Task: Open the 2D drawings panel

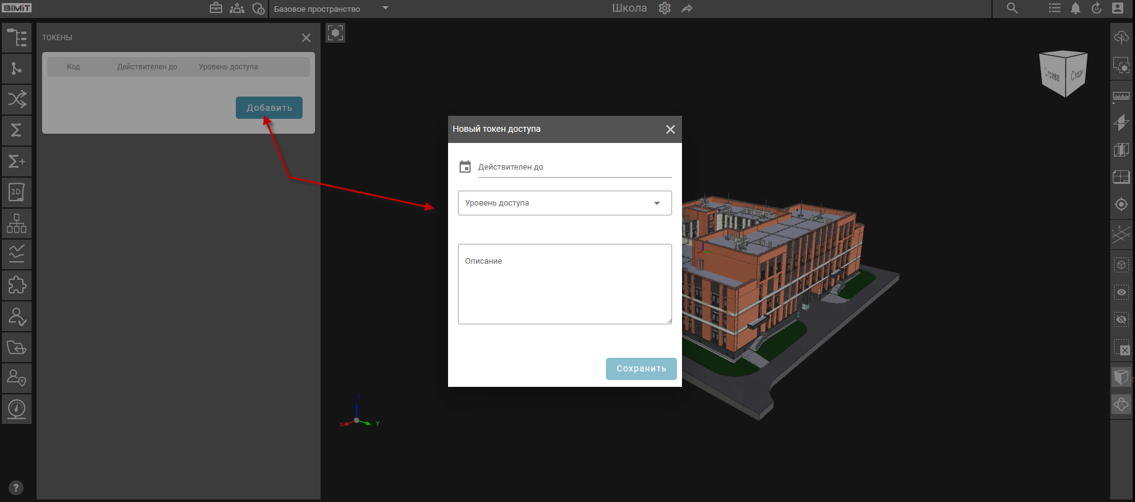Action: (x=17, y=192)
